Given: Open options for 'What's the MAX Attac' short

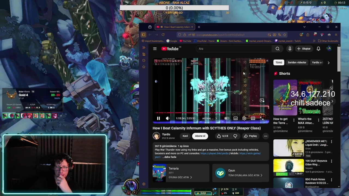Looking at the screenshot, I should pos(318,120).
